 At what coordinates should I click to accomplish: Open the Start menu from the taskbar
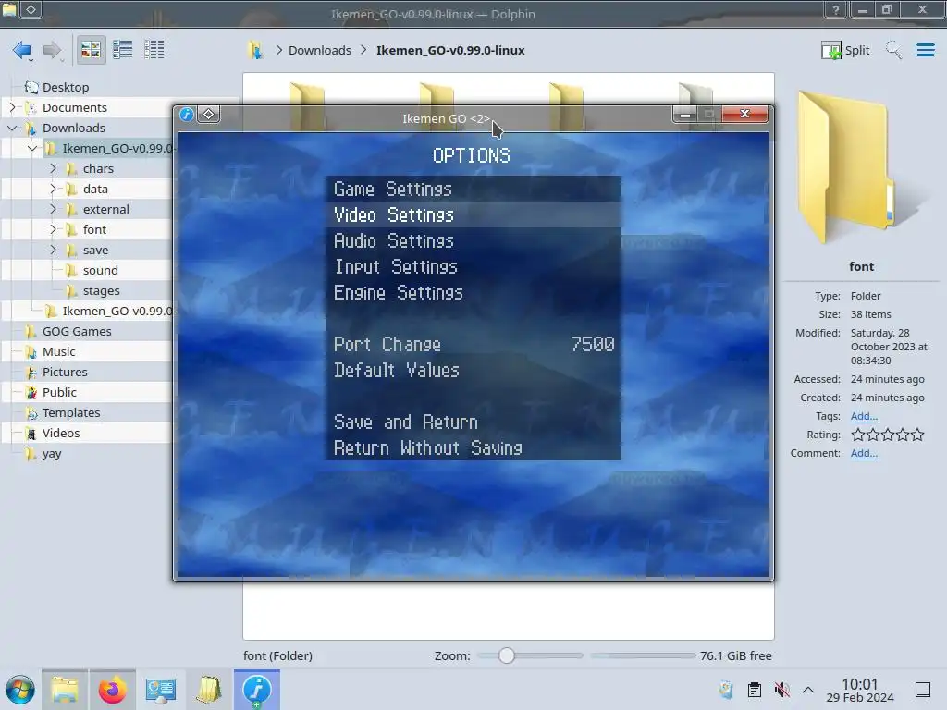(20, 690)
